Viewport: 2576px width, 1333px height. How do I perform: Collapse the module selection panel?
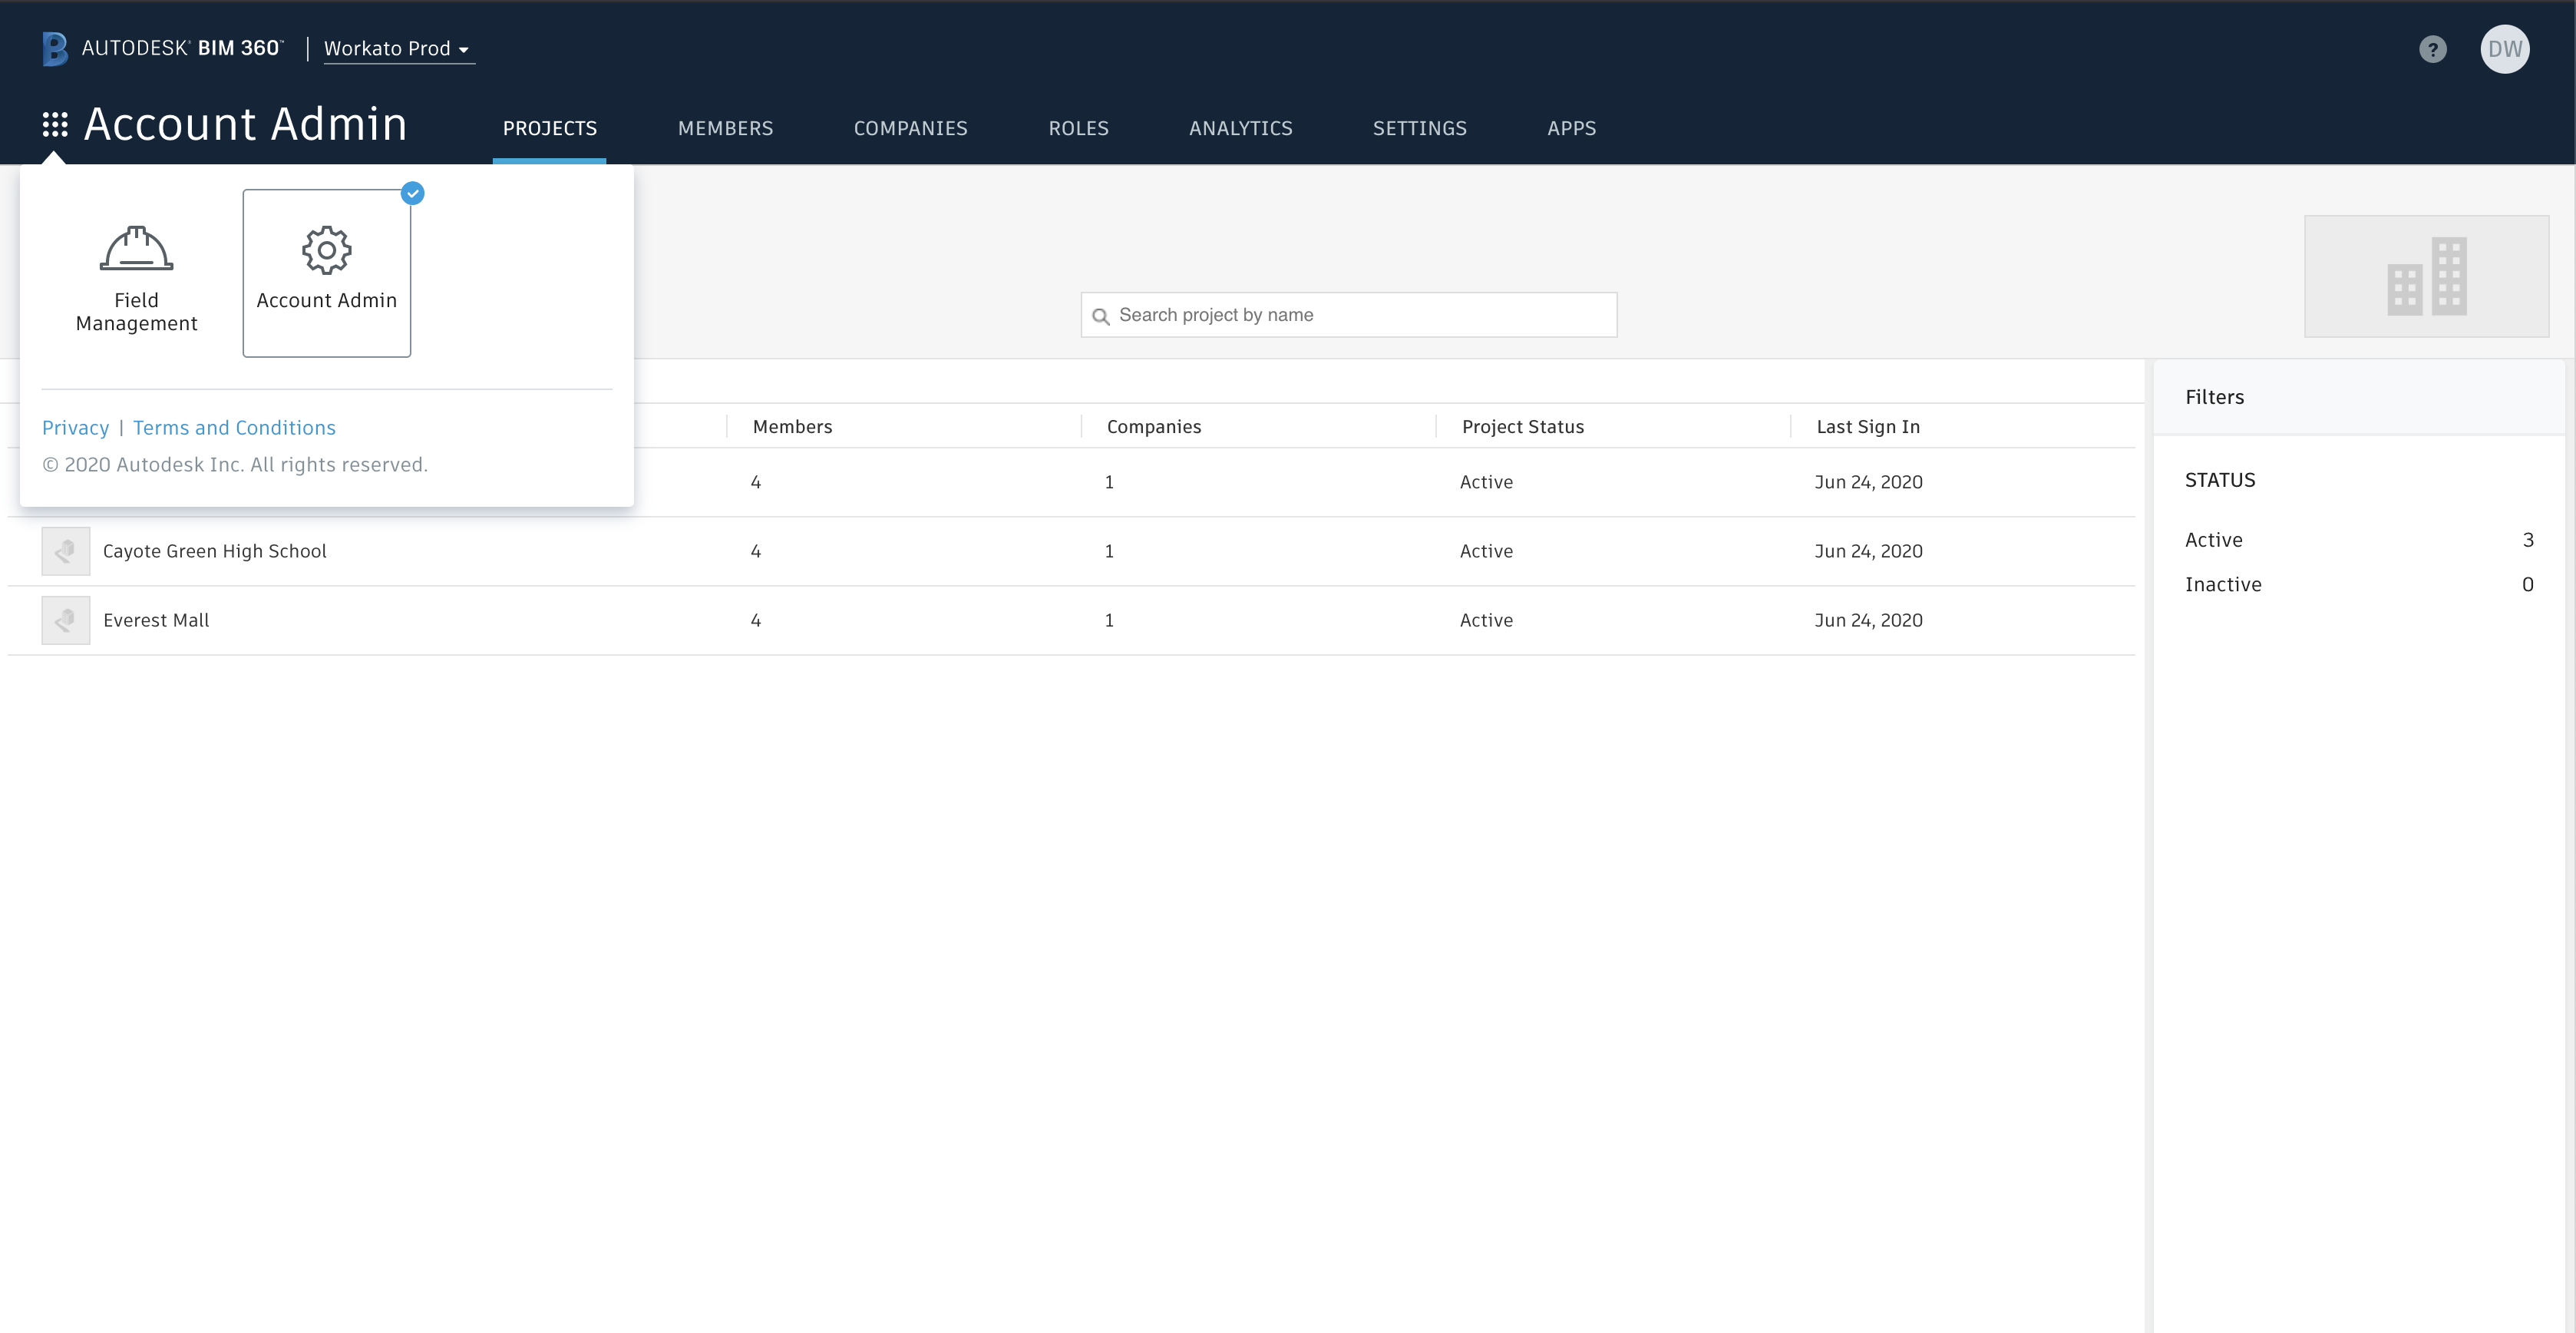coord(55,123)
